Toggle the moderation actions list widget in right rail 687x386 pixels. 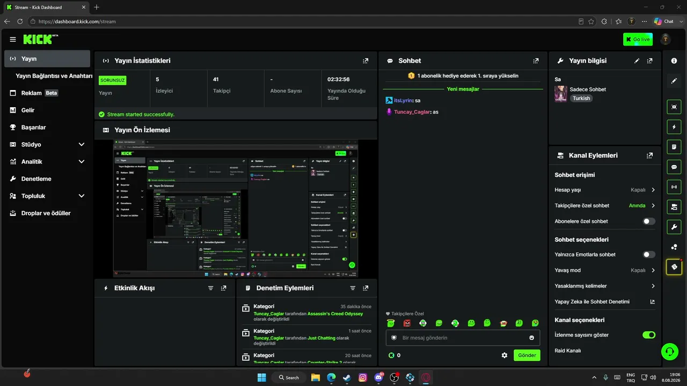(674, 146)
